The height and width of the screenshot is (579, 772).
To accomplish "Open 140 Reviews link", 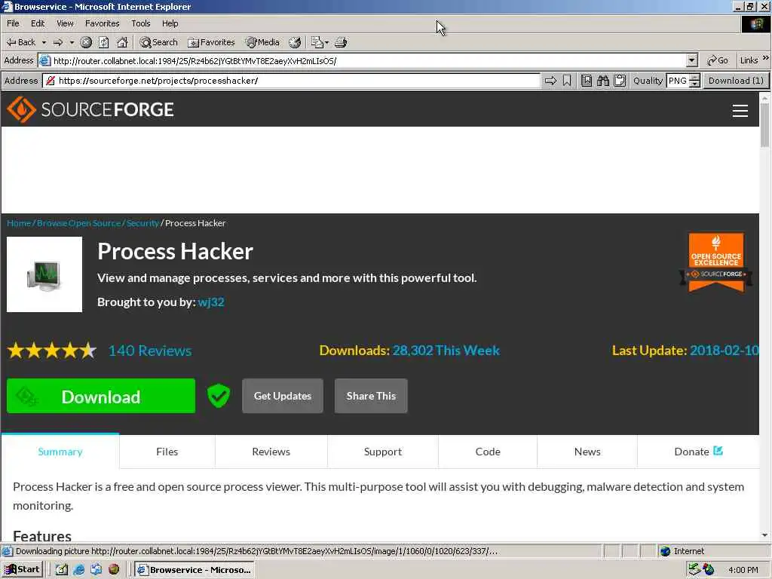I will (150, 351).
